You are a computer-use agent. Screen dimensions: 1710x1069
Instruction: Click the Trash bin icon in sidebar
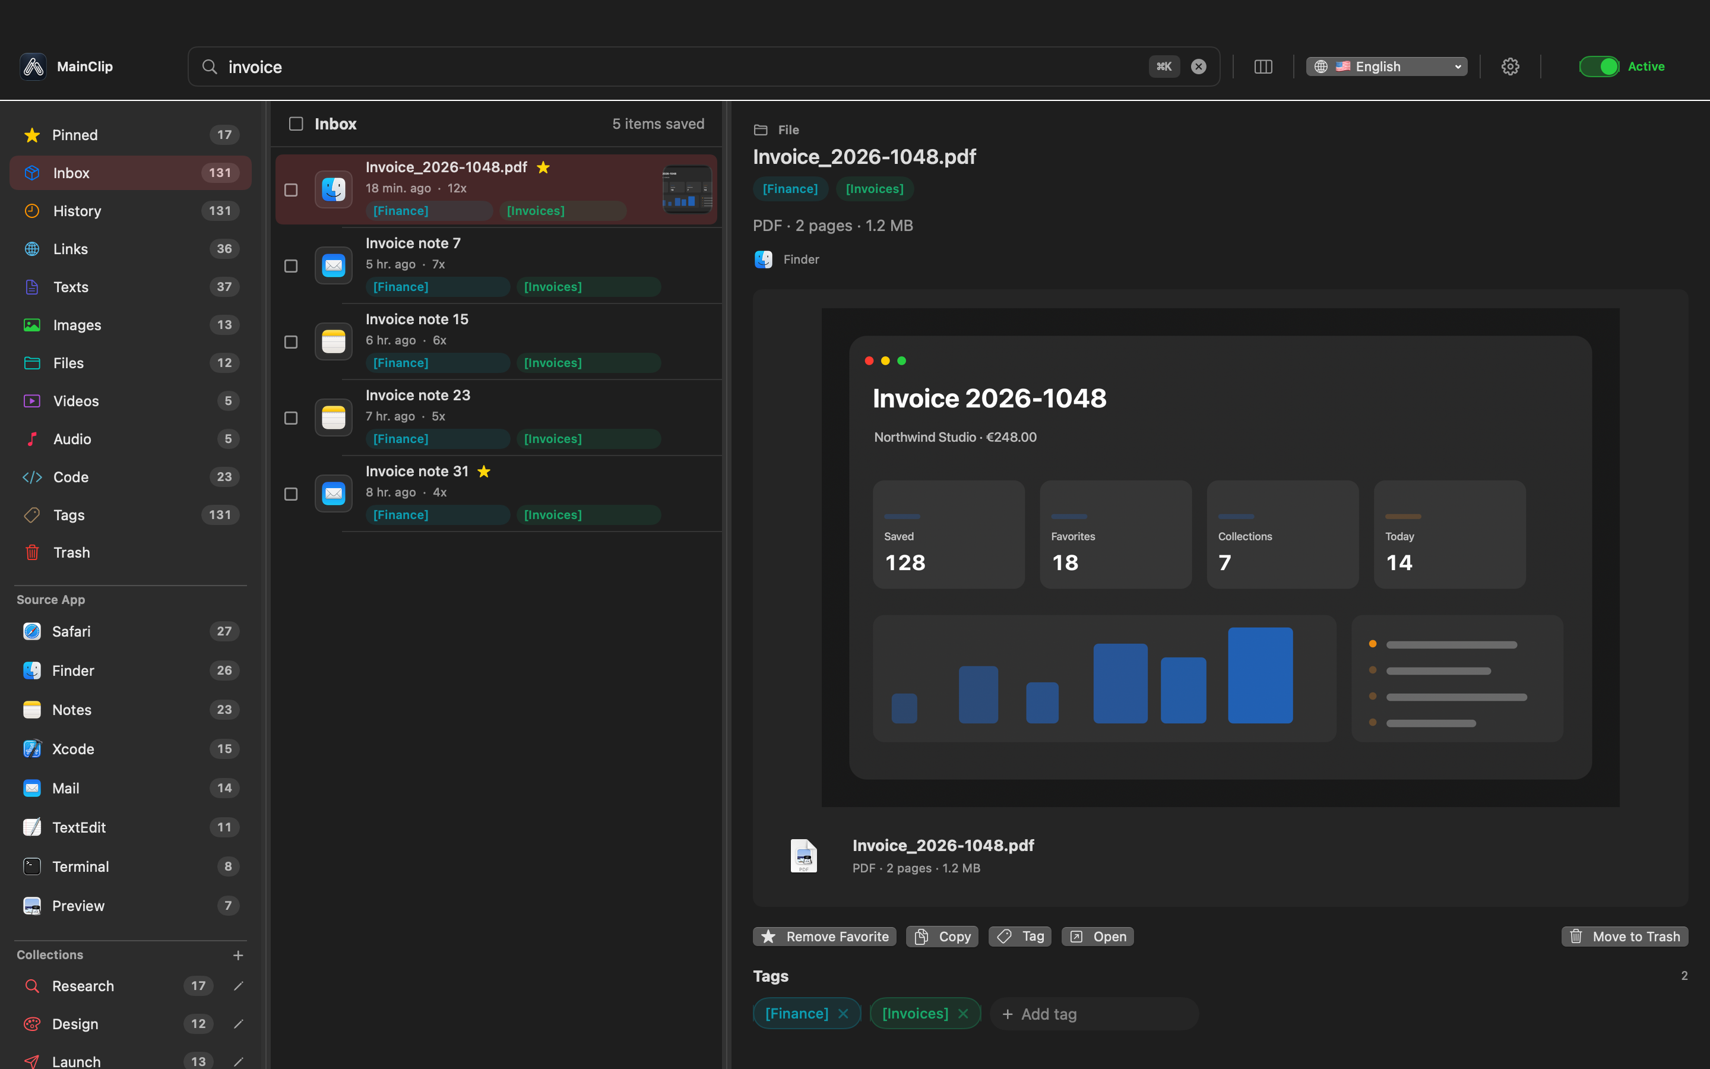[x=32, y=552]
